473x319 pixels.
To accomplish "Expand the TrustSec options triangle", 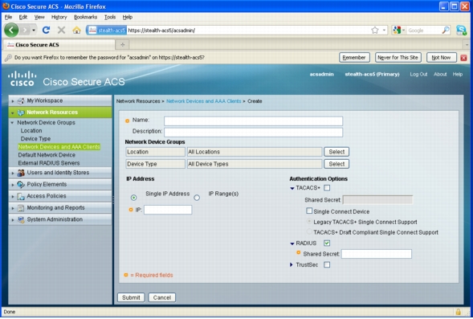I will (291, 264).
